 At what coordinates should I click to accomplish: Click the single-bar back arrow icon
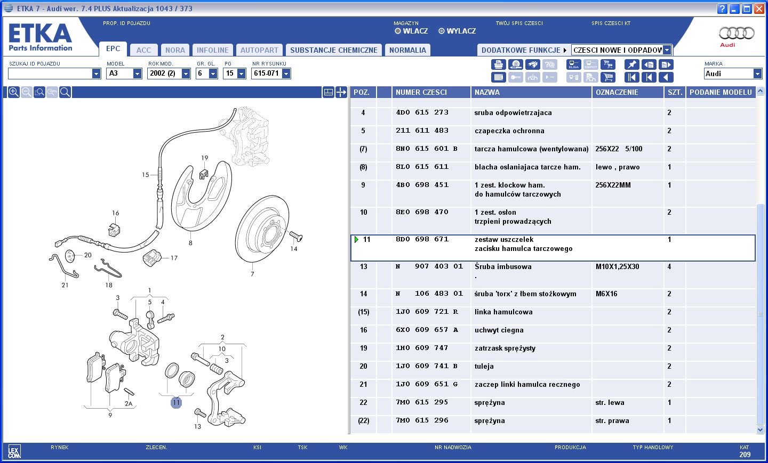649,77
